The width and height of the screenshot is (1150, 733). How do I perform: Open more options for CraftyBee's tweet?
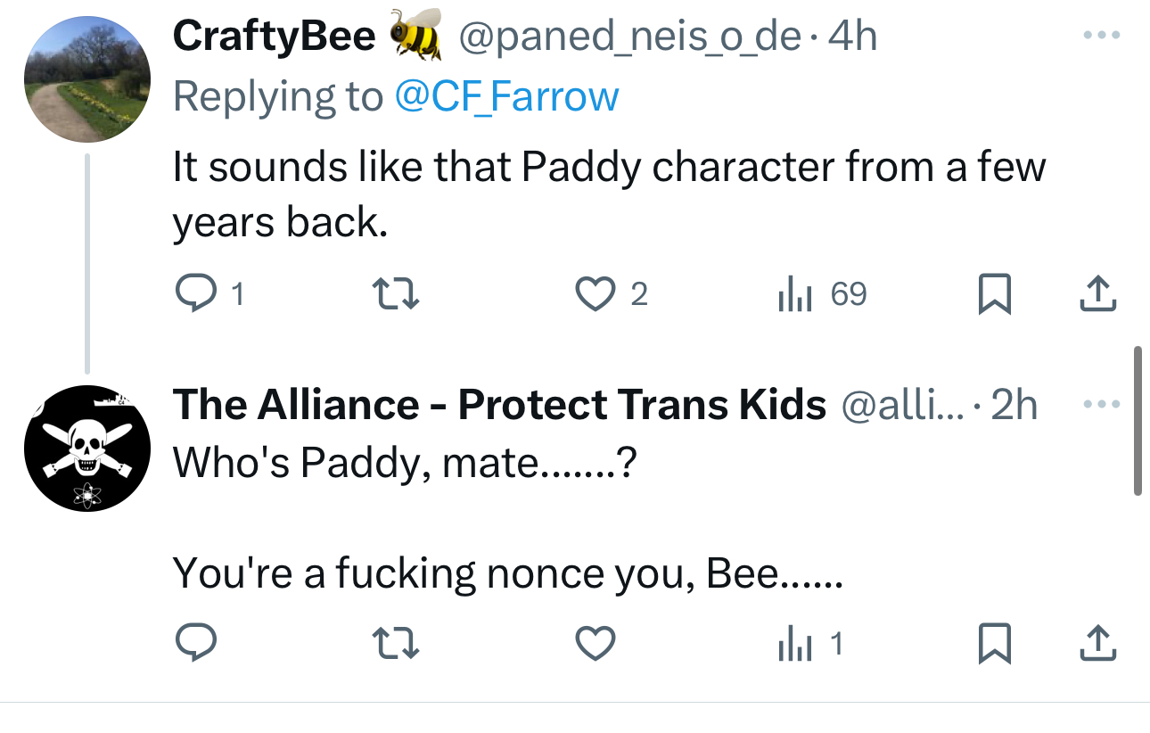[1099, 37]
